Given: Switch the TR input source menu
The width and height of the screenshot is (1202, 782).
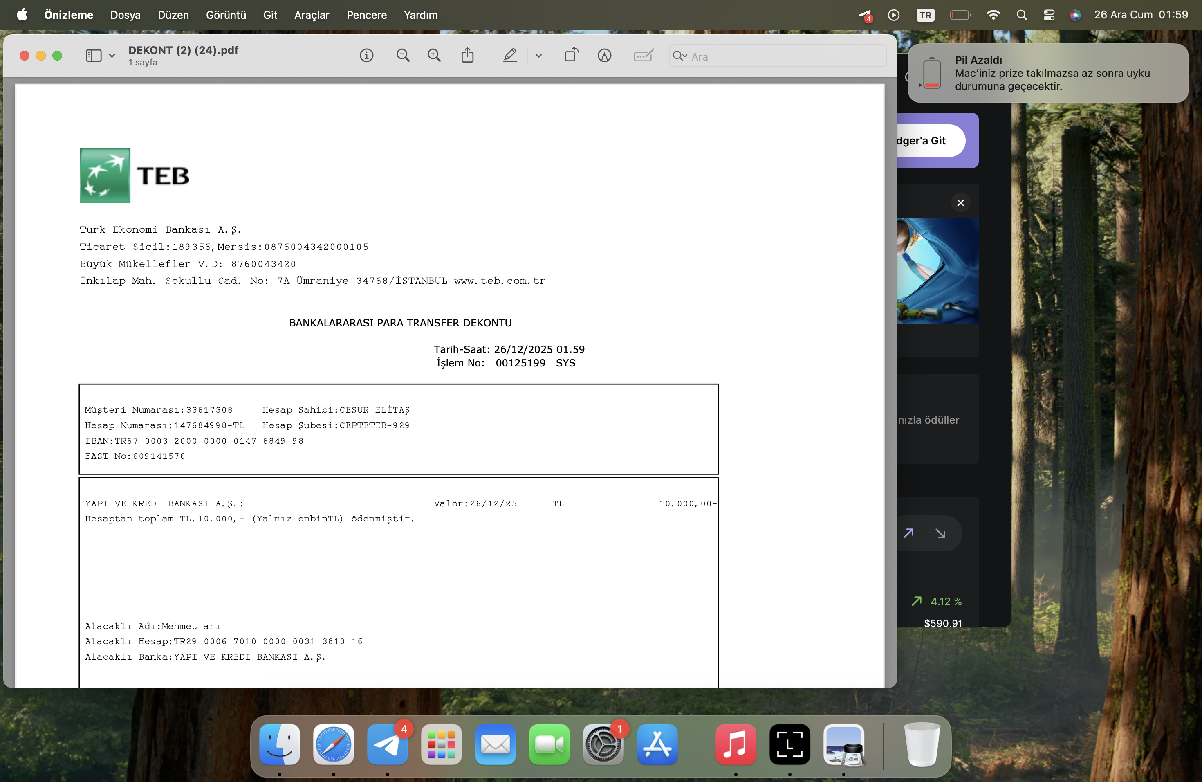Looking at the screenshot, I should pos(925,15).
